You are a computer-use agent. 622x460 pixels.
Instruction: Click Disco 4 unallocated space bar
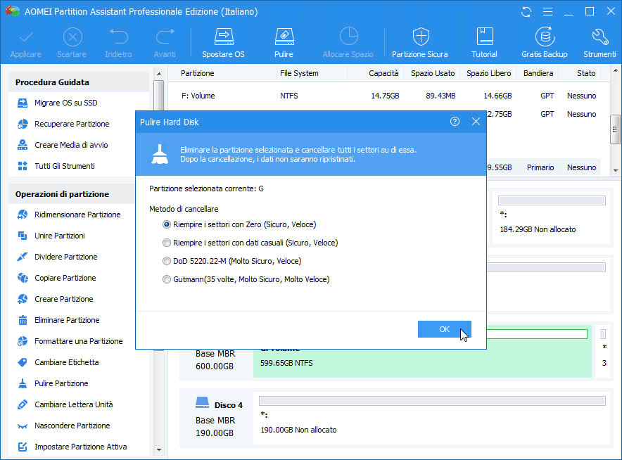tap(433, 400)
